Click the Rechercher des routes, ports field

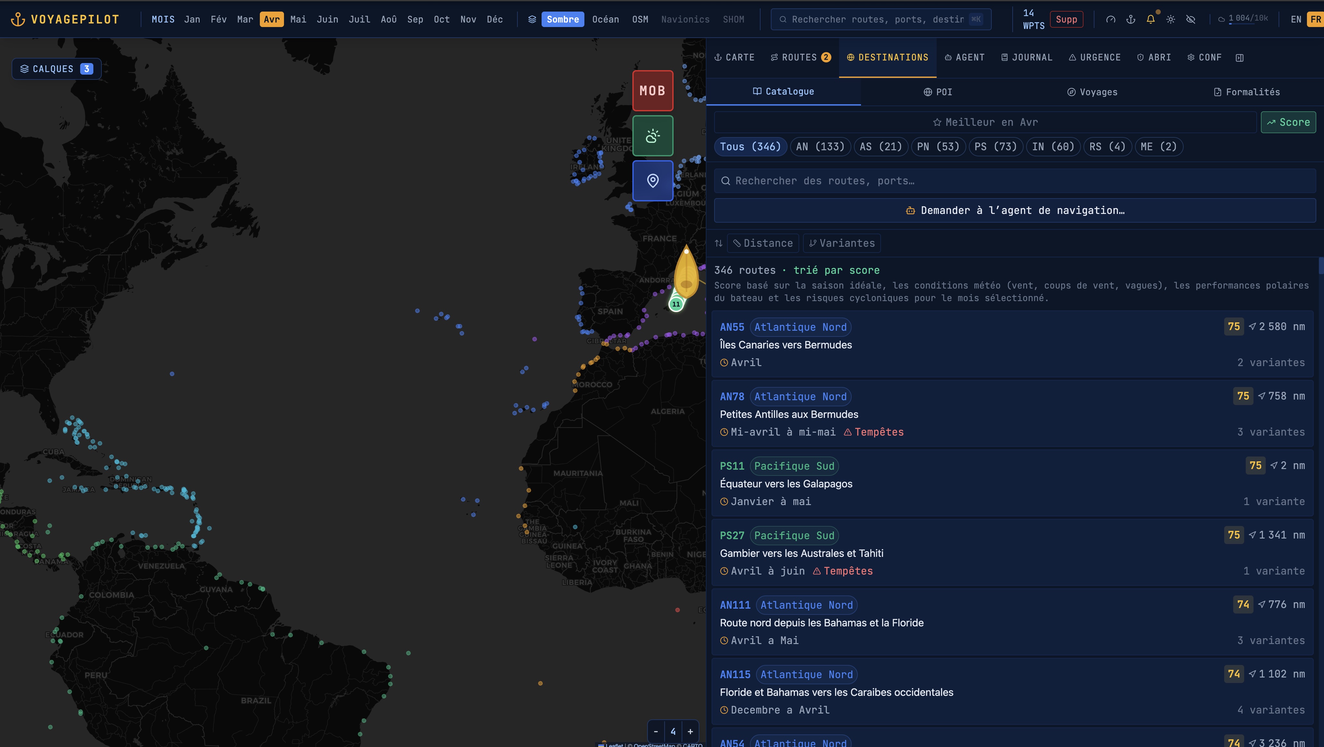(x=1015, y=181)
